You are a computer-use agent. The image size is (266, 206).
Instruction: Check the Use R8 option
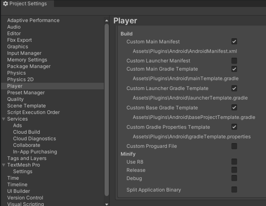(x=234, y=161)
